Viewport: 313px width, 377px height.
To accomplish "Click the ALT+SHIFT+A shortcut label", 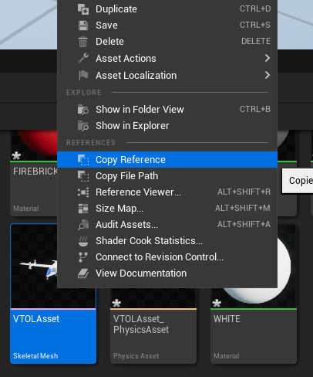I will (244, 224).
